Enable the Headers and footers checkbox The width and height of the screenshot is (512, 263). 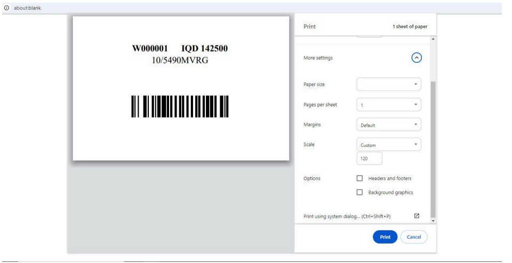359,178
